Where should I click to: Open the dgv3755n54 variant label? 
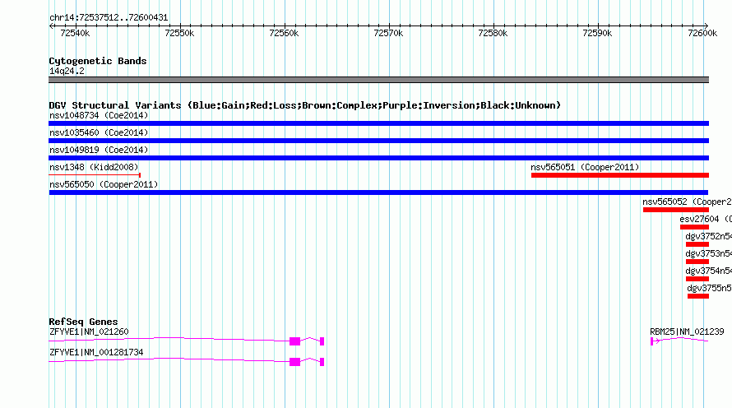(710, 288)
